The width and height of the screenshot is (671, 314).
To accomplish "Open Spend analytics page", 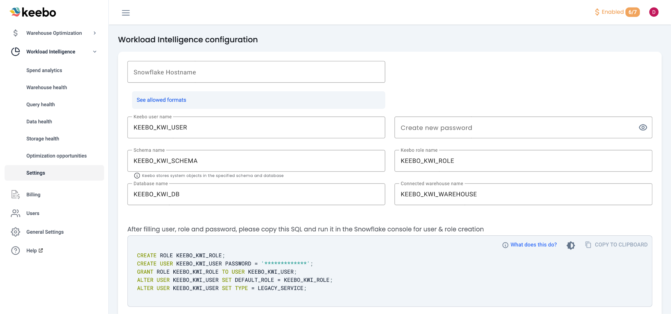I will pyautogui.click(x=44, y=70).
